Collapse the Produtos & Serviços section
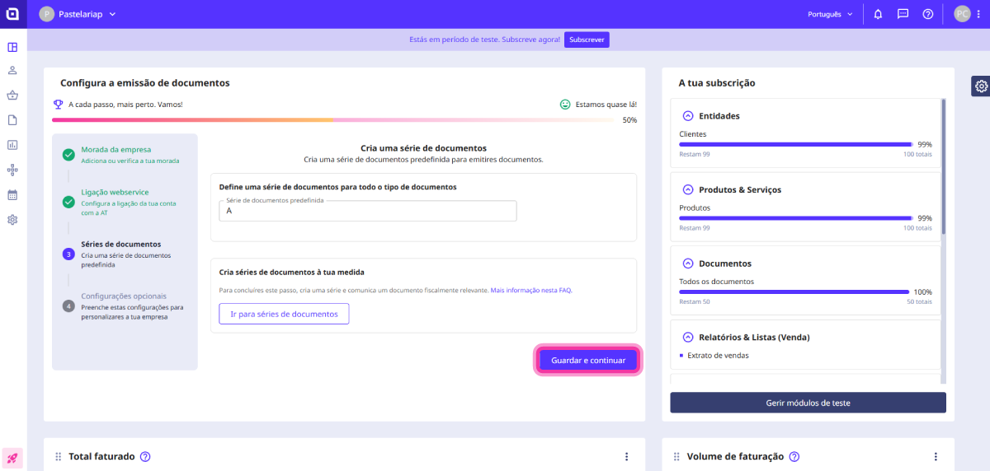990x471 pixels. point(688,189)
